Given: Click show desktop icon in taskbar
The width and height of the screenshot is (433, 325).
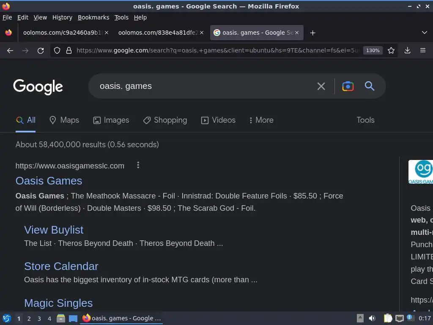Looking at the screenshot, I should pos(73,319).
